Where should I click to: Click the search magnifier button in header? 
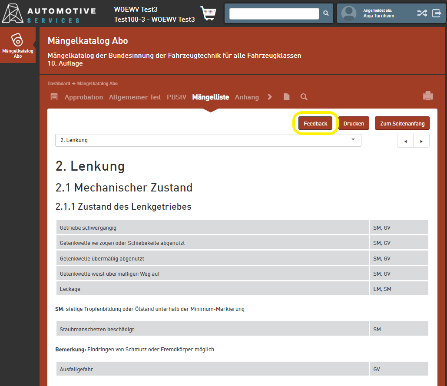click(x=326, y=13)
